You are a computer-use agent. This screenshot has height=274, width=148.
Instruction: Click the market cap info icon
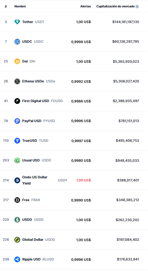point(137,6)
